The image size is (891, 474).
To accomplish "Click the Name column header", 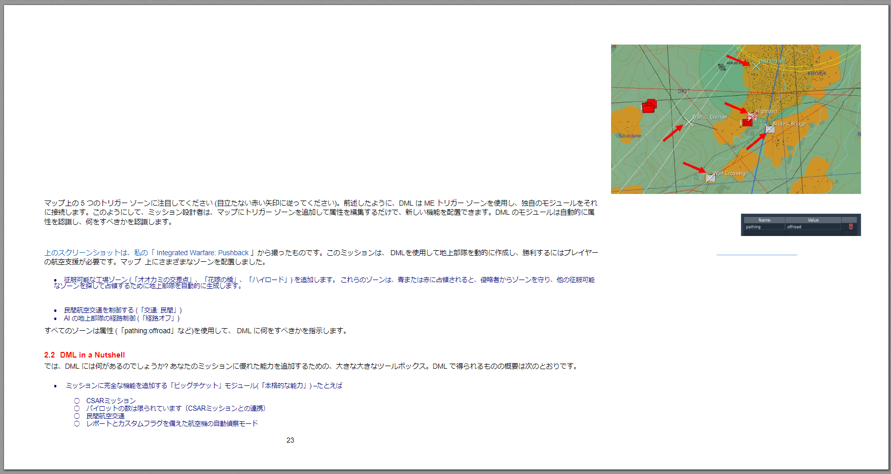I will pos(764,220).
